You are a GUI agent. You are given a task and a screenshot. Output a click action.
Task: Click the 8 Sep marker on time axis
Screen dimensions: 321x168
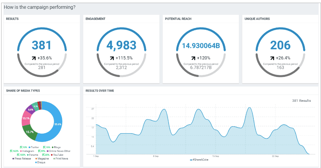tap(156, 156)
